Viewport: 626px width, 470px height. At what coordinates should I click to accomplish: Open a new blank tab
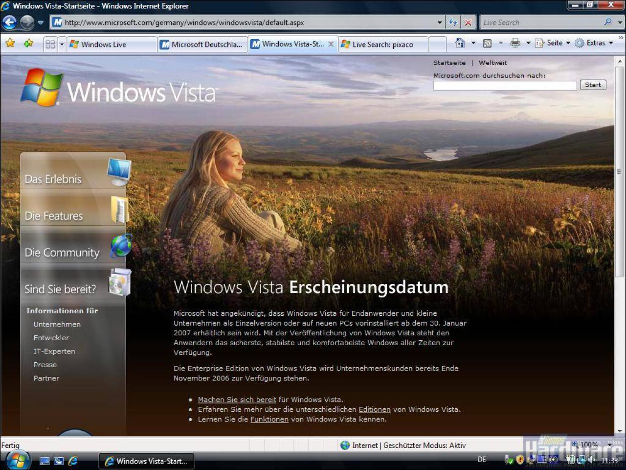[x=438, y=44]
